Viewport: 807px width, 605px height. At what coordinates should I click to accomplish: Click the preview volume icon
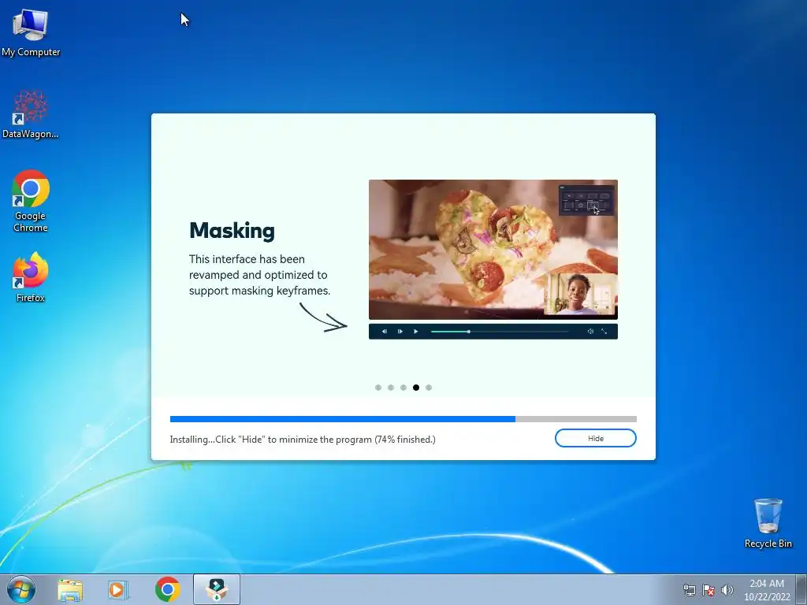click(590, 332)
